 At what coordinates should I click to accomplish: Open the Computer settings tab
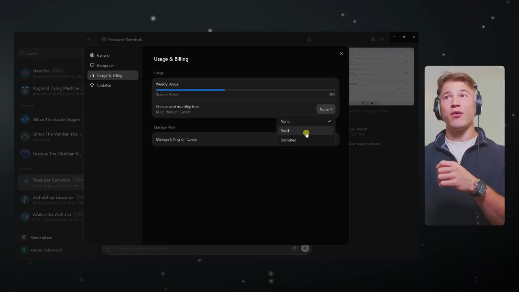[113, 65]
